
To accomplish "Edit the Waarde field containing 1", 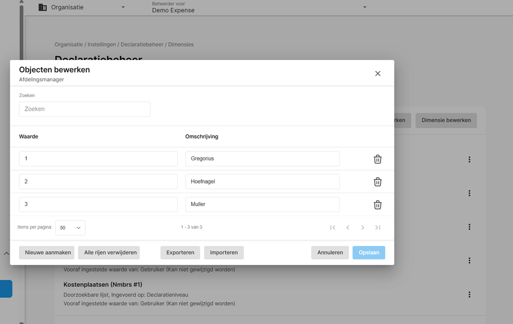I will click(x=98, y=159).
